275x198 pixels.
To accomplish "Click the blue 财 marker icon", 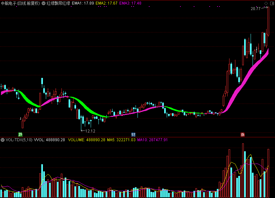I will click(133, 134).
